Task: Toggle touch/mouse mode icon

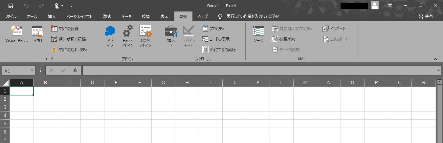Action: coord(56,6)
